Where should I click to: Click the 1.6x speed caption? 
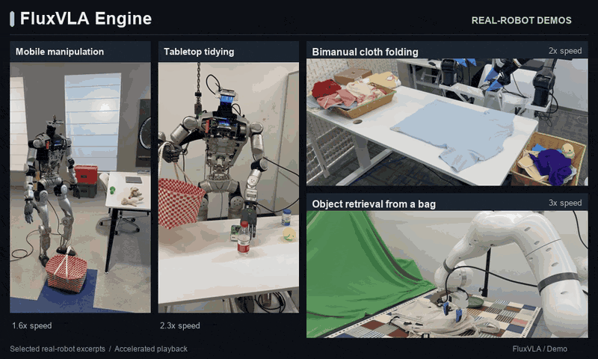[x=32, y=326]
